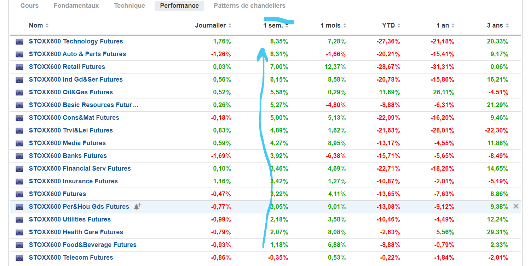Click the flag icon beside STOXX600 Telecom Futures
531x266 pixels.
tap(19, 258)
